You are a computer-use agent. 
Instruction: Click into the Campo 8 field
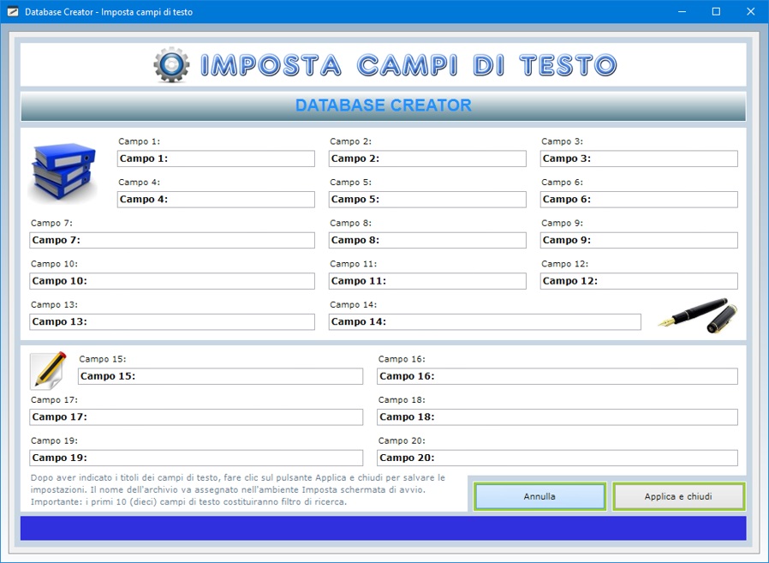pyautogui.click(x=427, y=240)
